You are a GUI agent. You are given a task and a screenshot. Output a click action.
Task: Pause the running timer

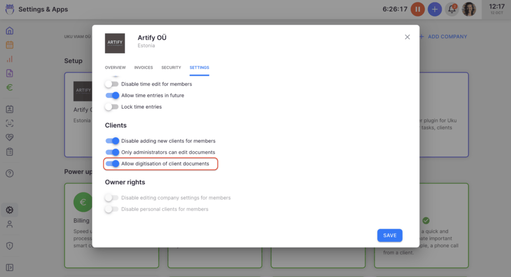click(418, 9)
